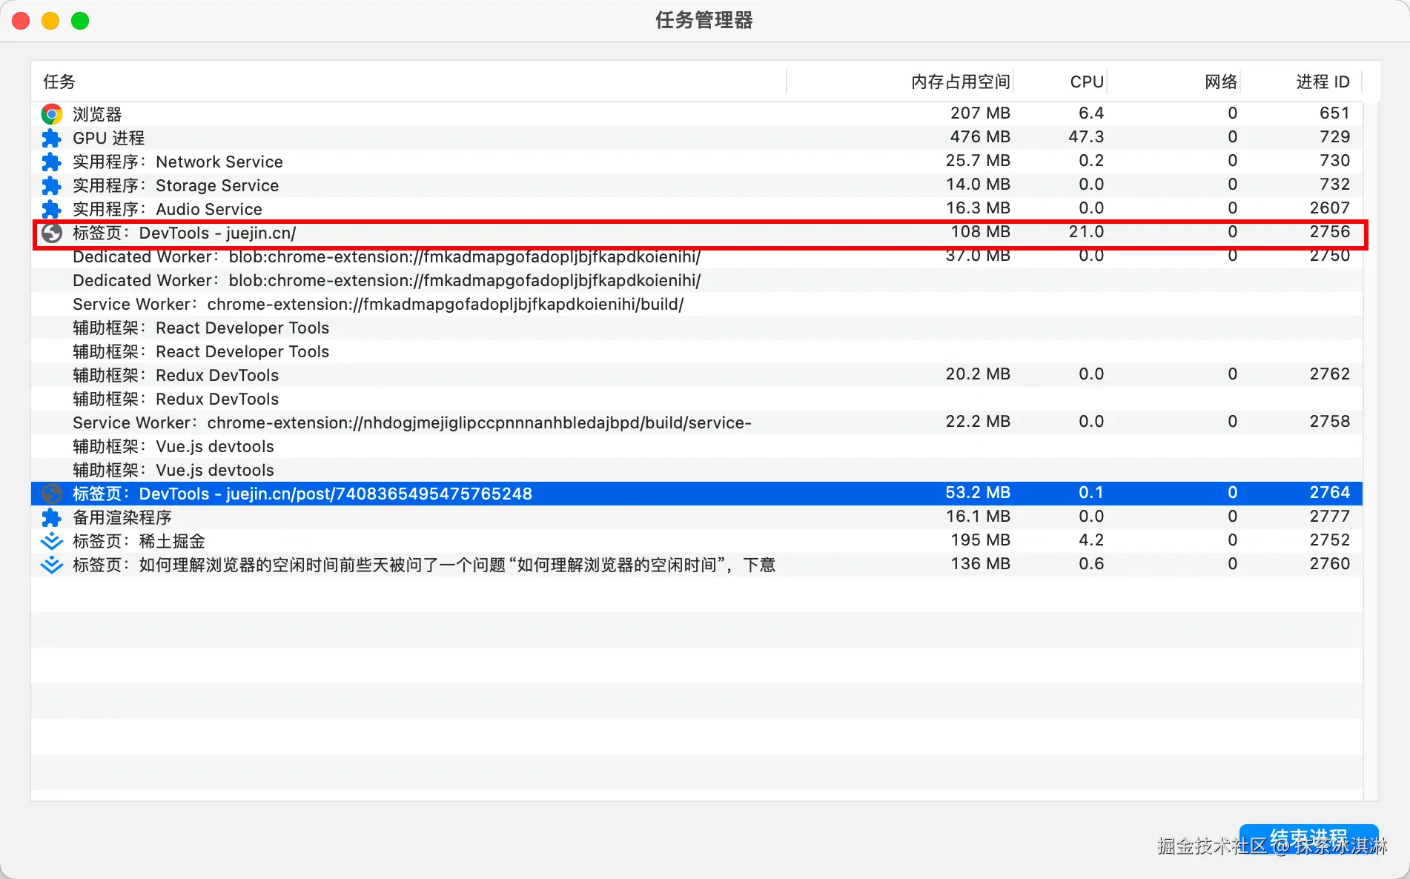Click the process ID 2607

(1329, 208)
